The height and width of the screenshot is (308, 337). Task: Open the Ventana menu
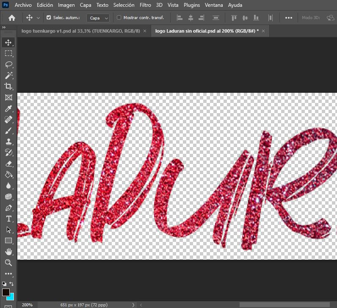pyautogui.click(x=214, y=5)
